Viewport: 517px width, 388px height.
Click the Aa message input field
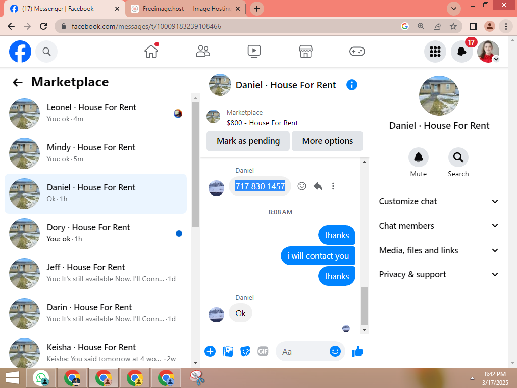[302, 352]
